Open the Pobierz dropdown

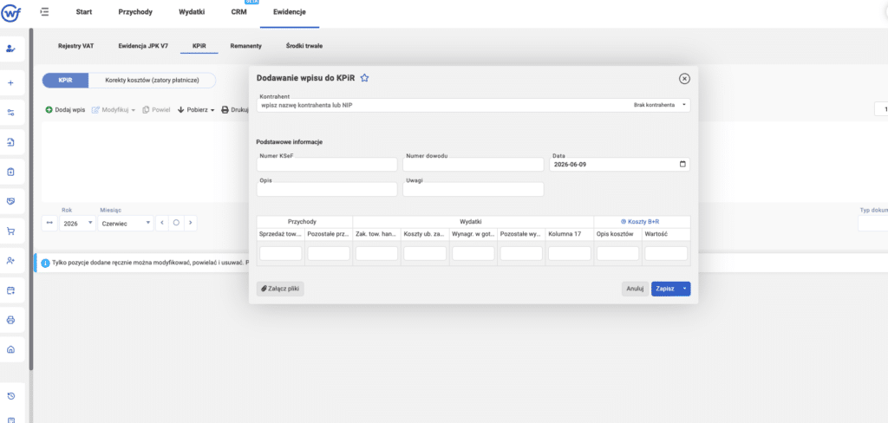(196, 110)
